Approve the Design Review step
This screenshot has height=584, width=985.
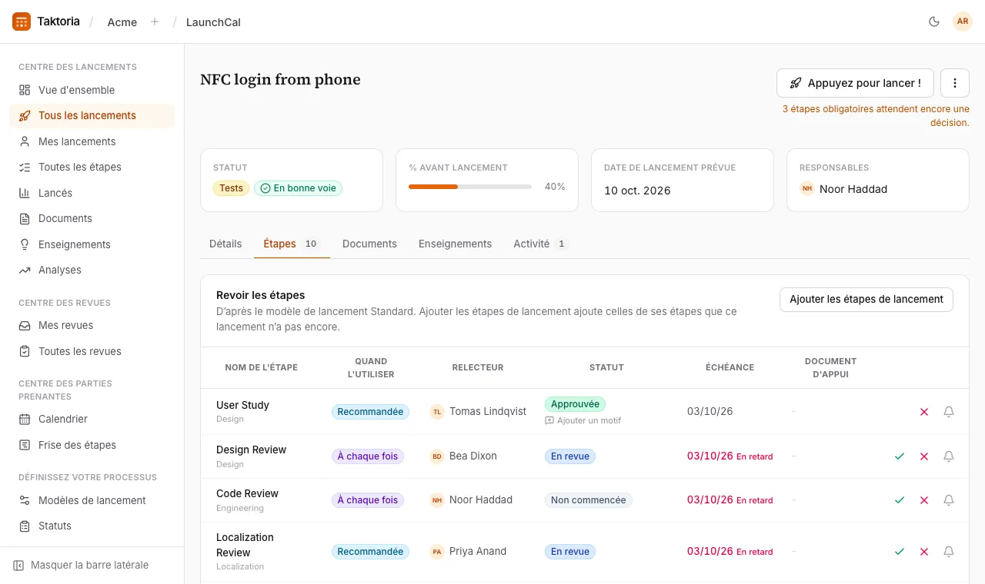(x=900, y=456)
